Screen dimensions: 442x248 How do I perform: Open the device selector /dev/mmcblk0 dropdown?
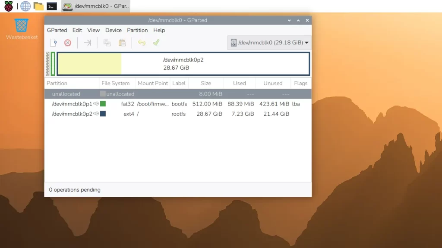tap(269, 43)
